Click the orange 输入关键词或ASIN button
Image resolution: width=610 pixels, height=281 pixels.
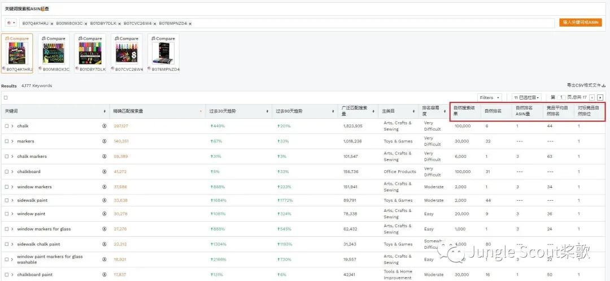pyautogui.click(x=581, y=23)
